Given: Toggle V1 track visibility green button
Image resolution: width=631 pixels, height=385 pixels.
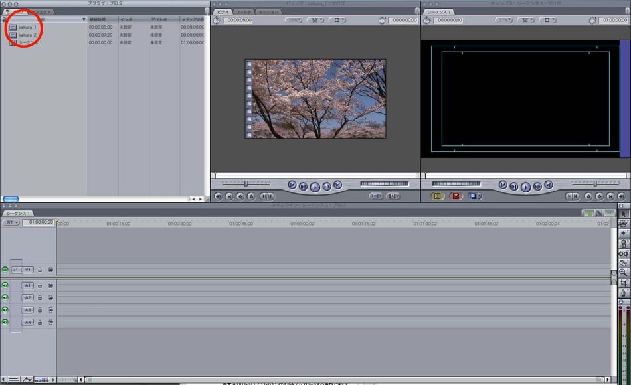Looking at the screenshot, I should (x=5, y=270).
